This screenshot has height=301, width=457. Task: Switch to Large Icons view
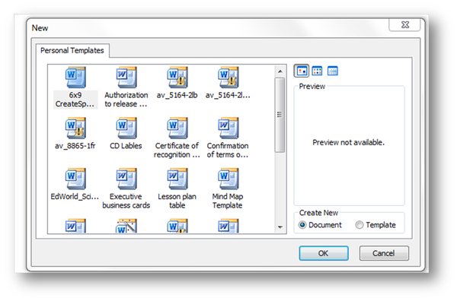click(x=302, y=71)
